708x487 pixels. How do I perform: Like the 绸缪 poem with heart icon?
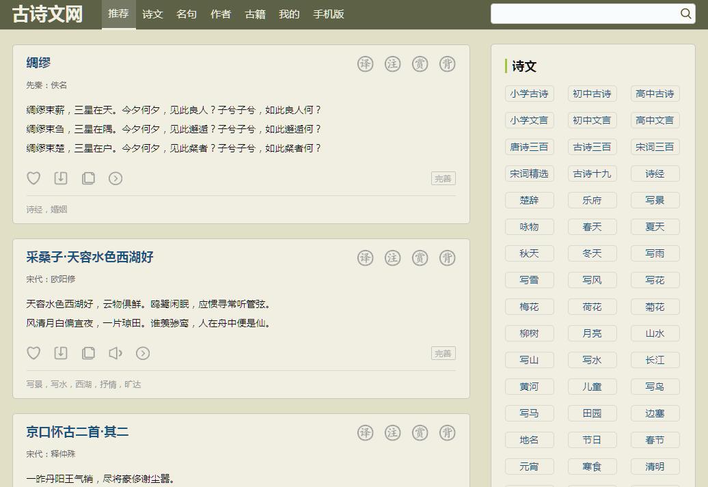(33, 178)
